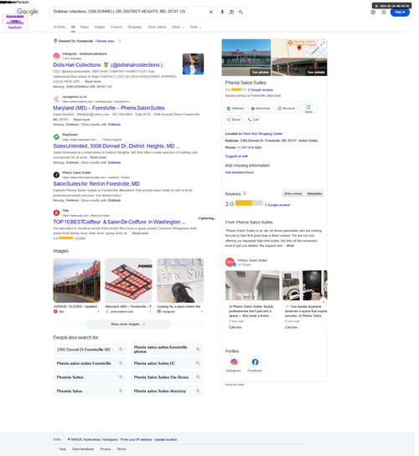Open reviews info icon next to Reviews
Viewport: 419px width, 456px height.
click(x=245, y=193)
